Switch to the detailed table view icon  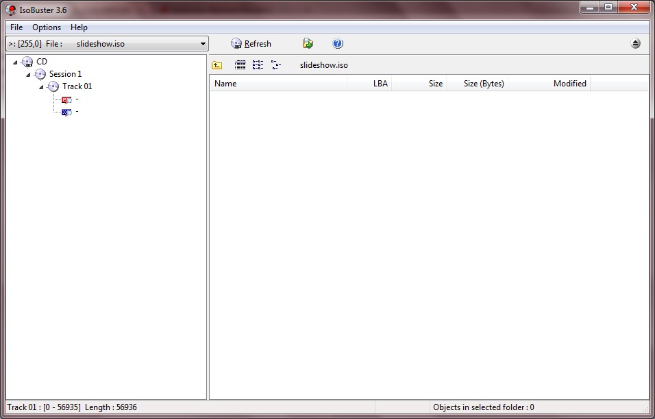coord(240,64)
